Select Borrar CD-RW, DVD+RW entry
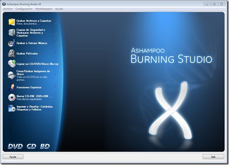Image resolution: width=229 pixels, height=165 pixels. 35,96
